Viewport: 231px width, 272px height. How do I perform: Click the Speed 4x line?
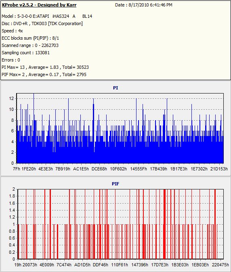coord(12,31)
